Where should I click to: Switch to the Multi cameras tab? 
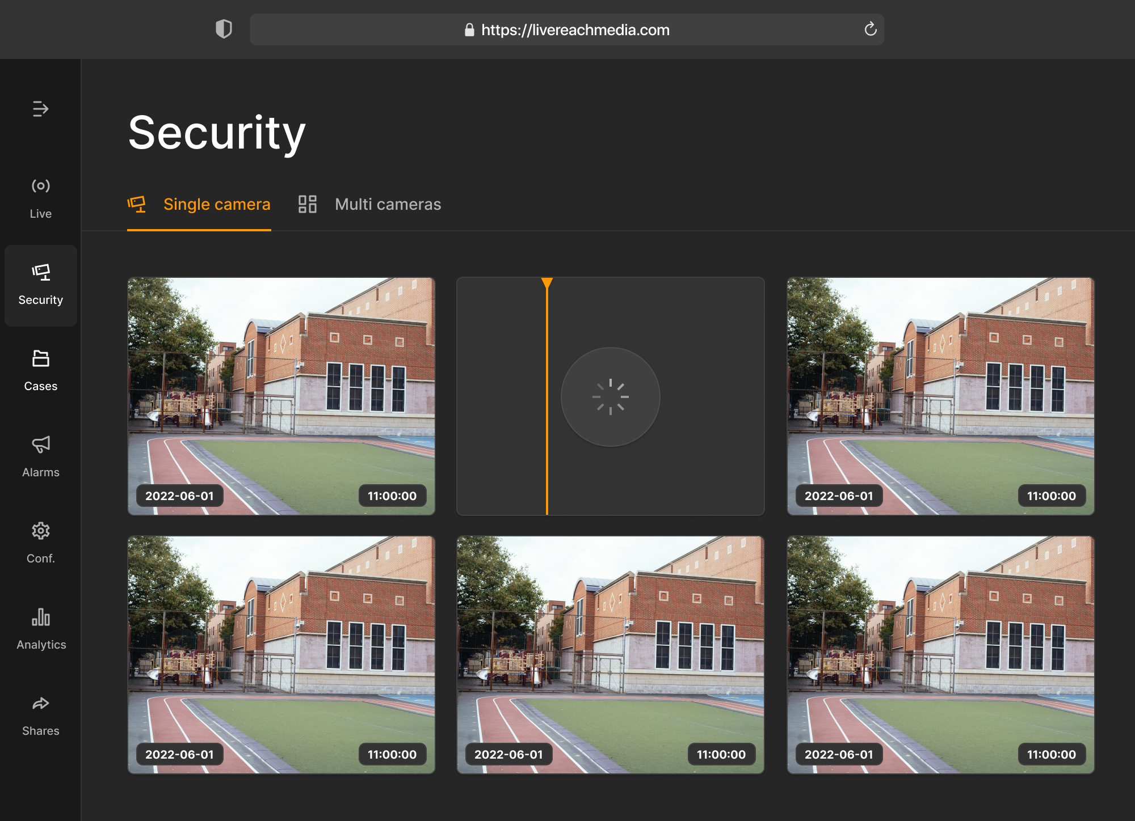369,205
